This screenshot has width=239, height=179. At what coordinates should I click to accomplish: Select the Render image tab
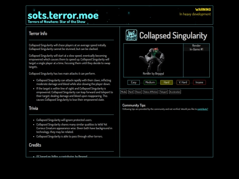[197, 46]
